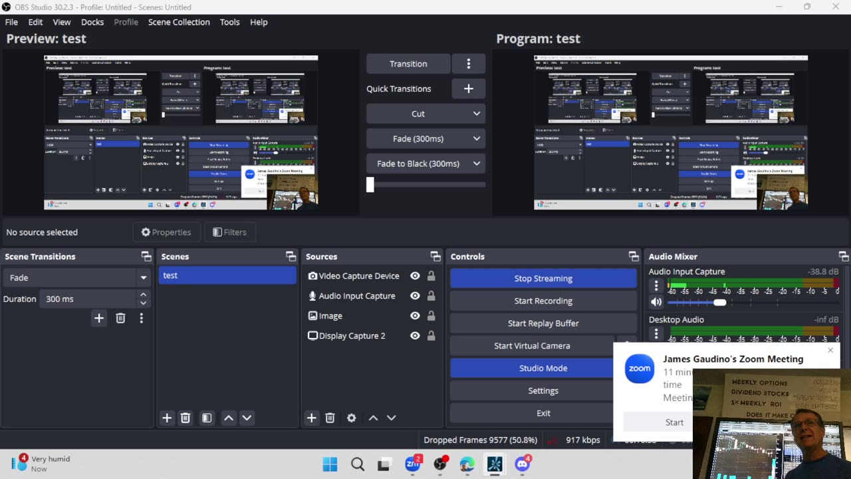Hide the Display Capture 2 source

pyautogui.click(x=415, y=336)
